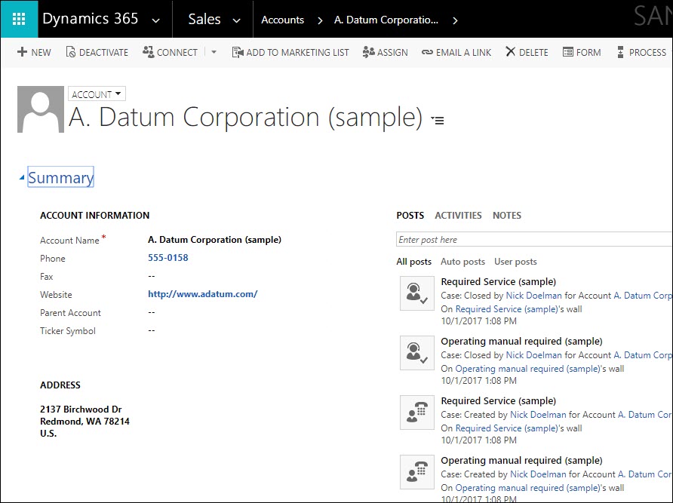
Task: Click address line Redmond, WA 78214
Action: click(x=85, y=421)
